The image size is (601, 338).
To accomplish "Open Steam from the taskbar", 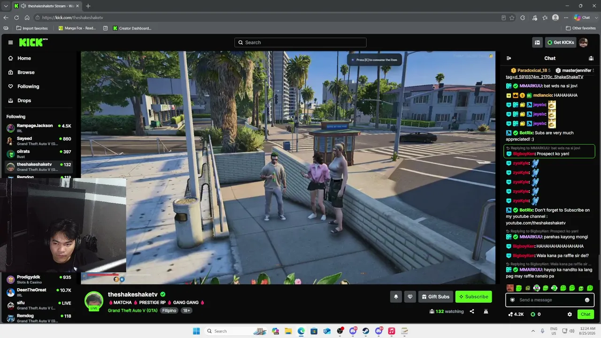I will pyautogui.click(x=366, y=331).
